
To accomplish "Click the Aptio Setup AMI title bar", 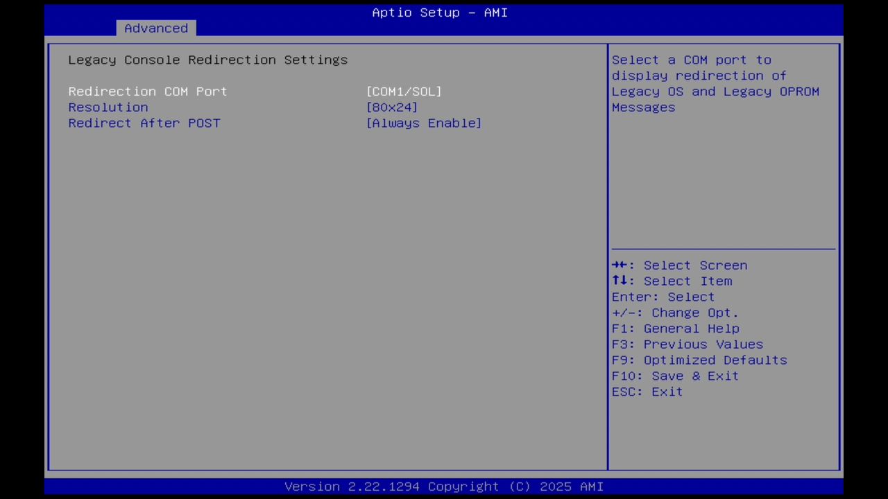I will (440, 12).
